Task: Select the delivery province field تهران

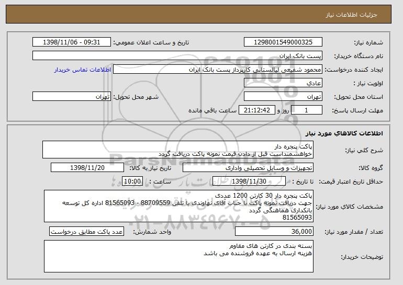Action: click(283, 97)
